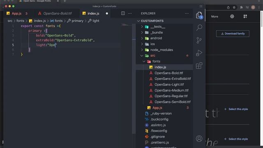Click the layout icon in VS Code title bar

pos(201,6)
